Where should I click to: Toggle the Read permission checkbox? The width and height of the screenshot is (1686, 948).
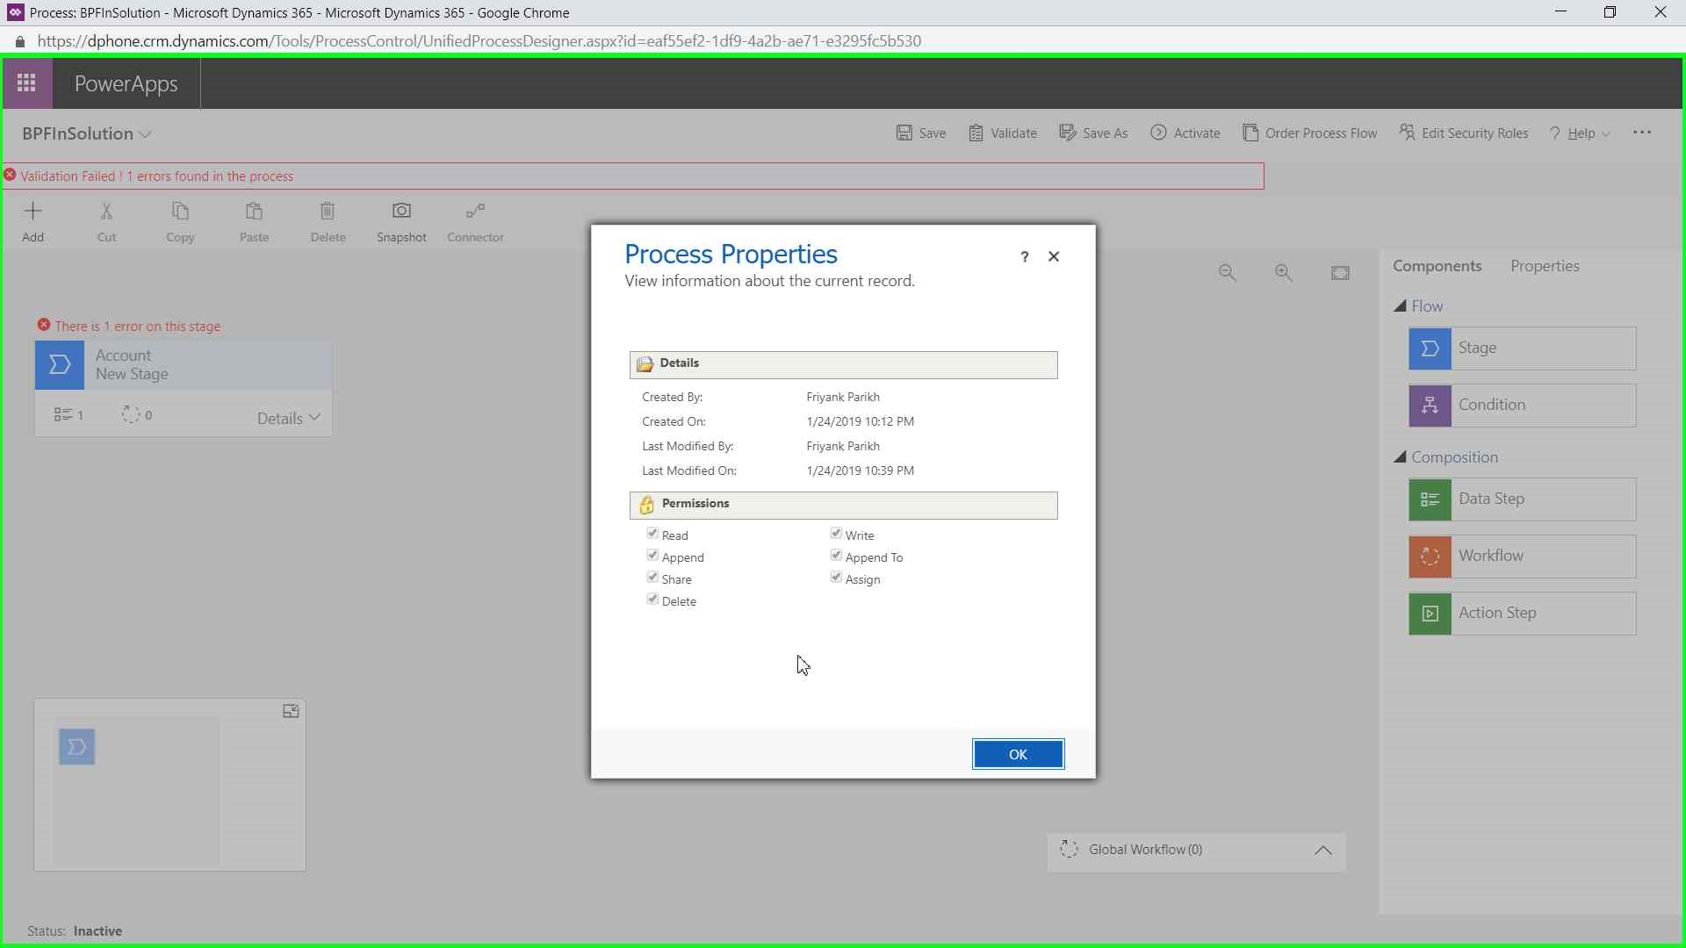652,534
